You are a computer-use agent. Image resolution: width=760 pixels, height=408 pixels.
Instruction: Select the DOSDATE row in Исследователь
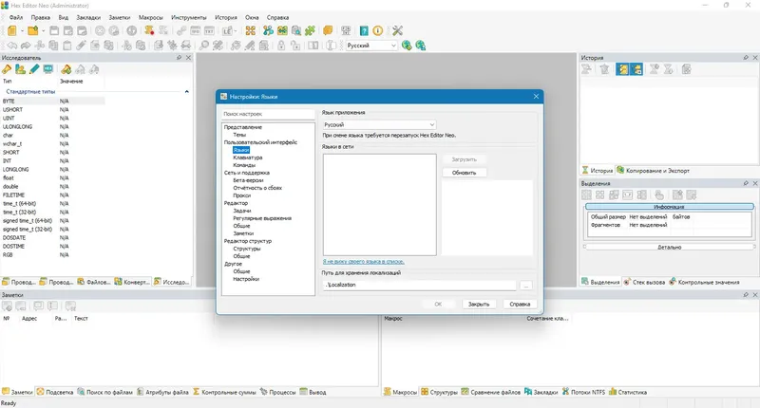pos(52,237)
